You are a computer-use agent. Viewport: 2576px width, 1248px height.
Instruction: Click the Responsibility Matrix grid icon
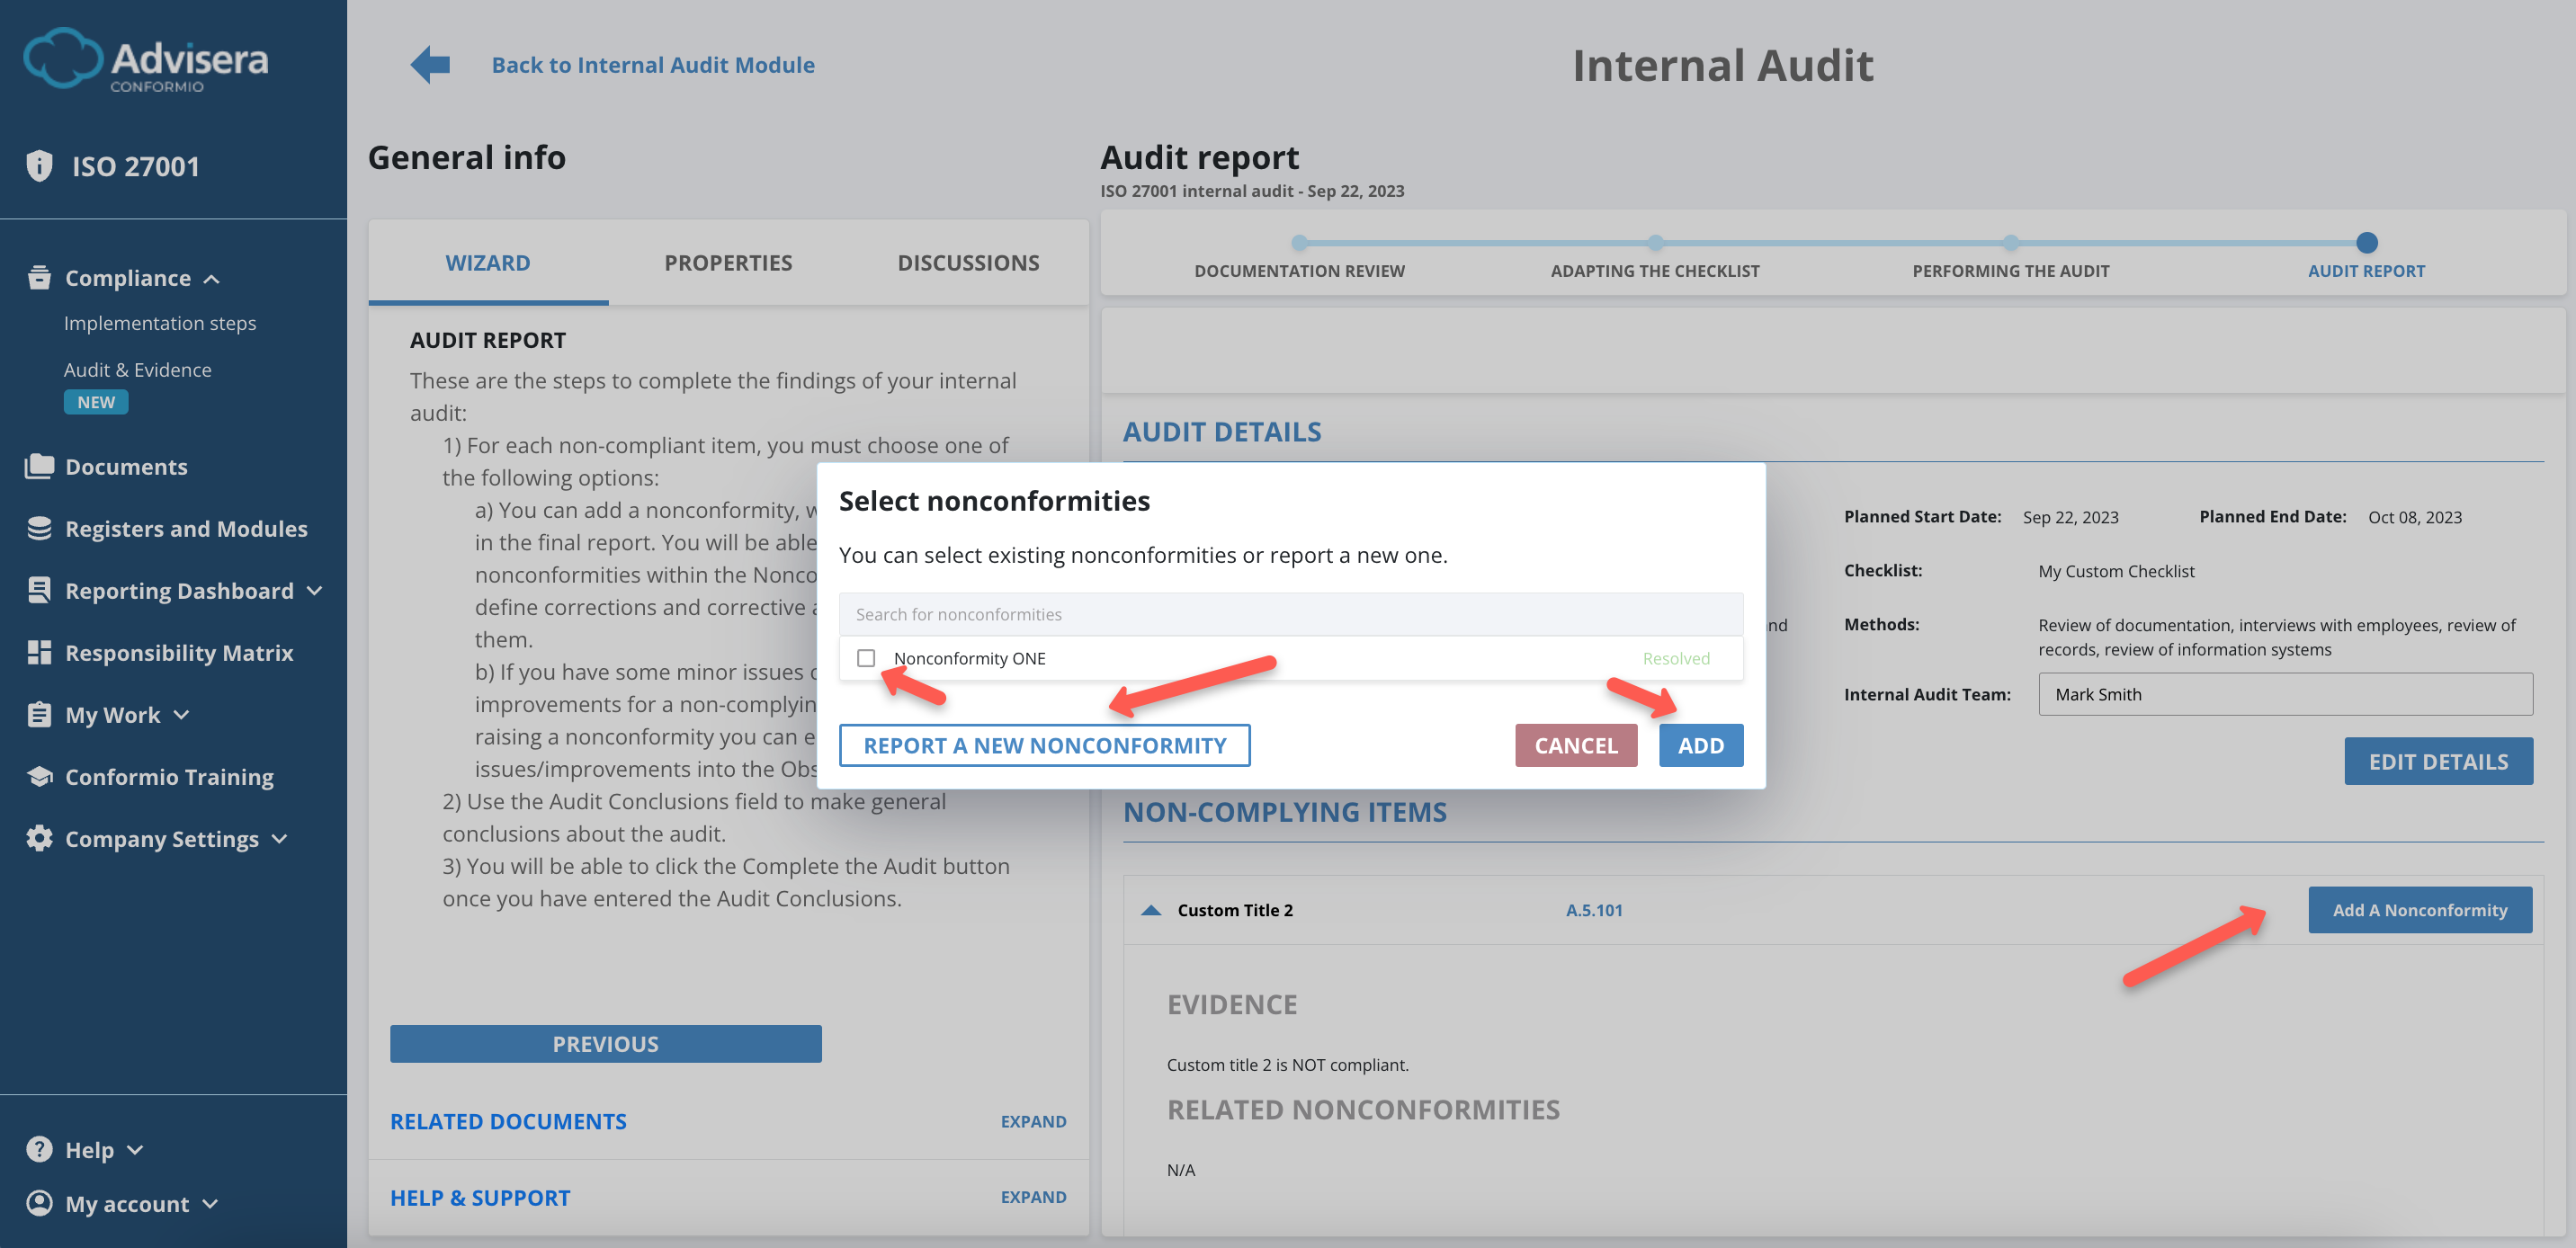pos(39,652)
